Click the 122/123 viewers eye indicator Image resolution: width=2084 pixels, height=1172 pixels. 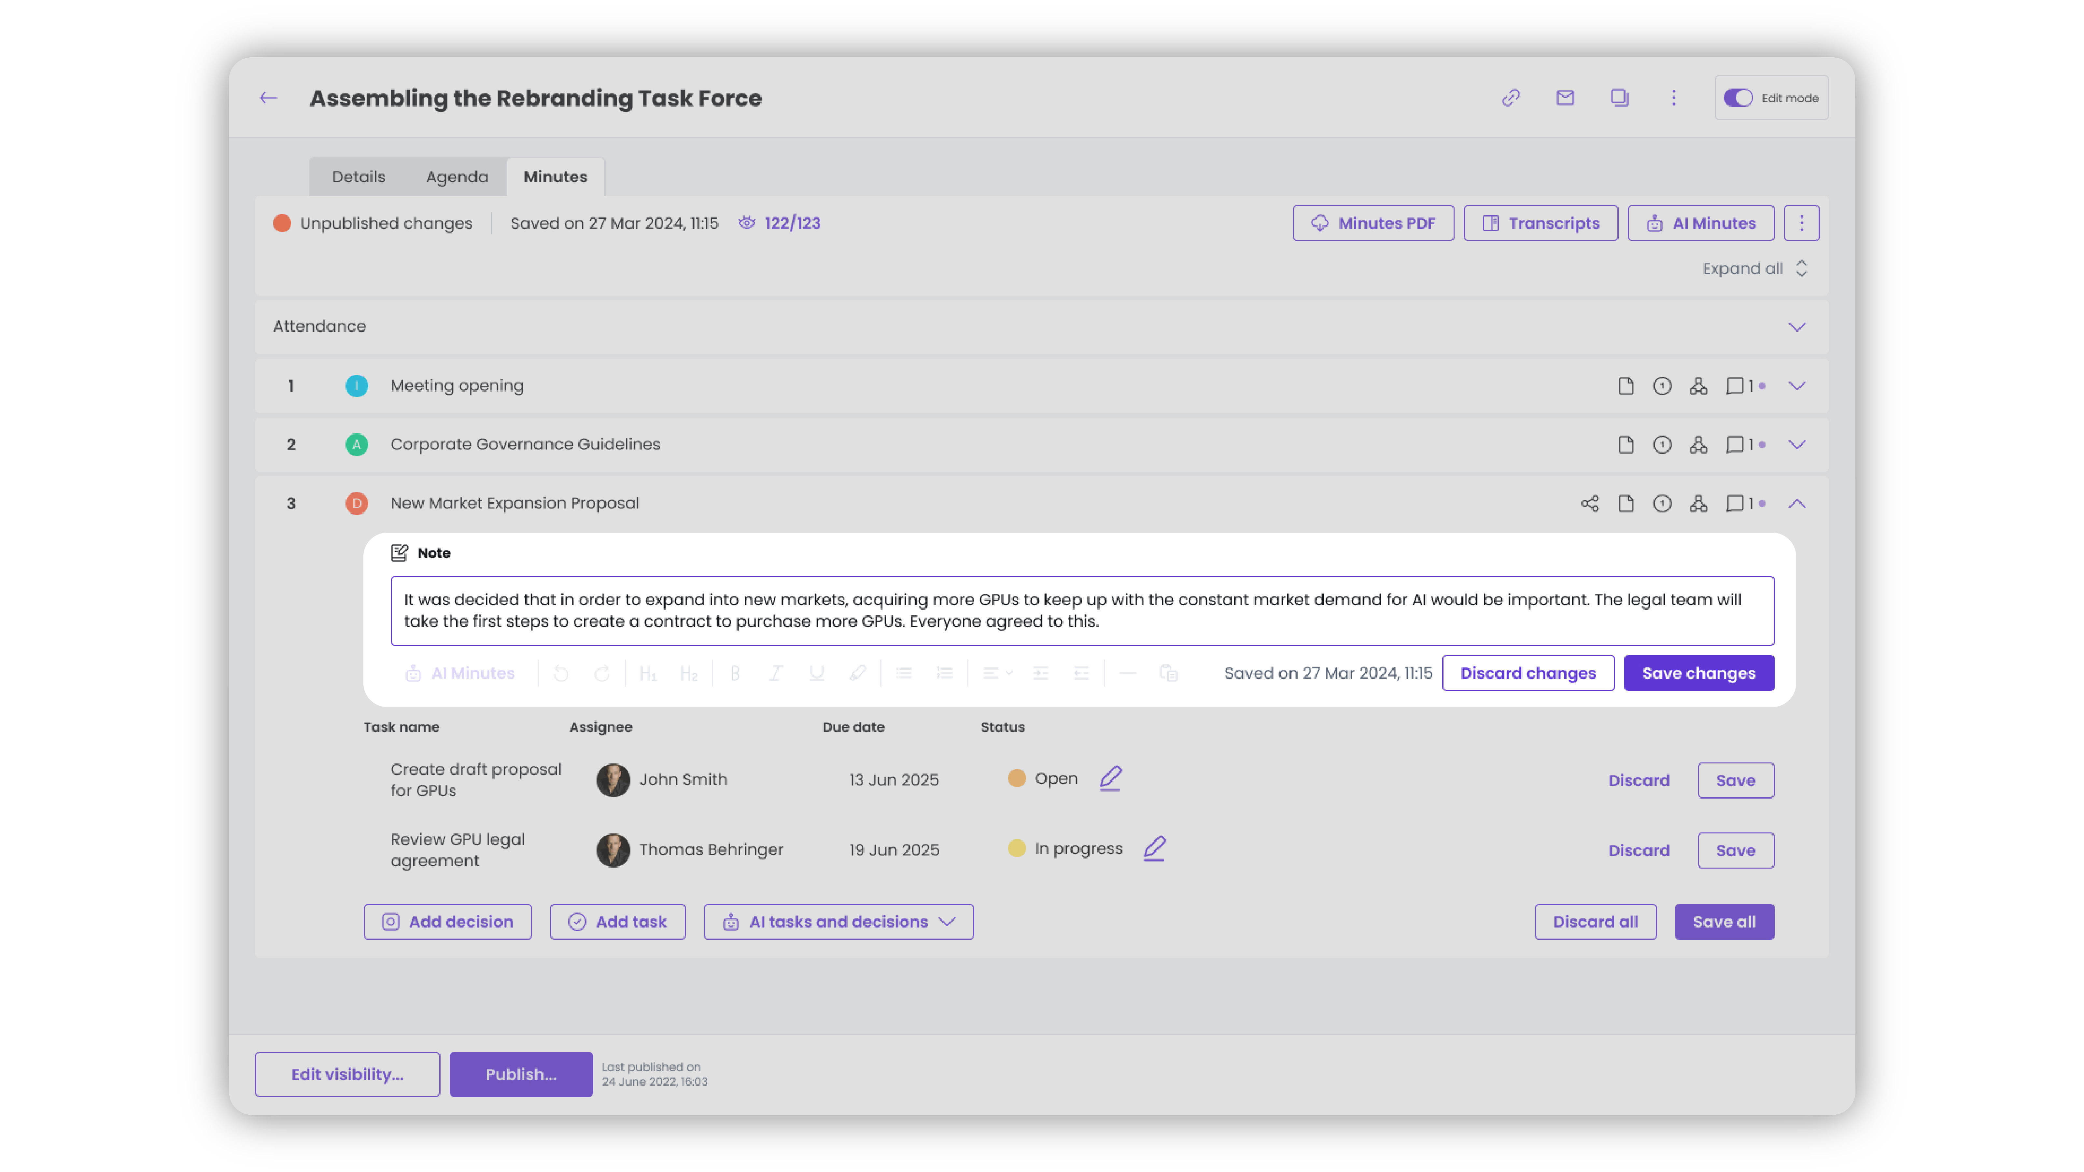[779, 223]
